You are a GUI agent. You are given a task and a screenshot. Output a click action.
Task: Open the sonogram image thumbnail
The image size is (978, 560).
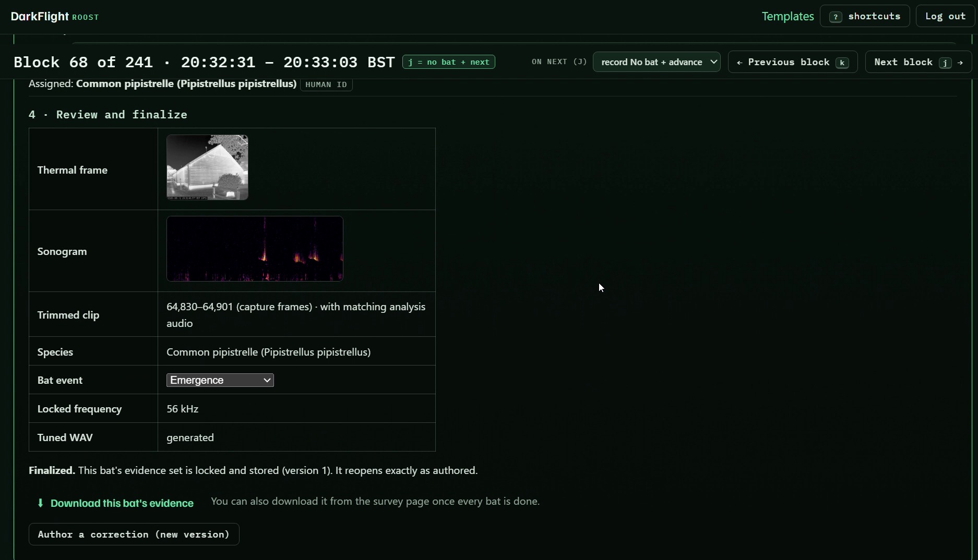click(255, 249)
